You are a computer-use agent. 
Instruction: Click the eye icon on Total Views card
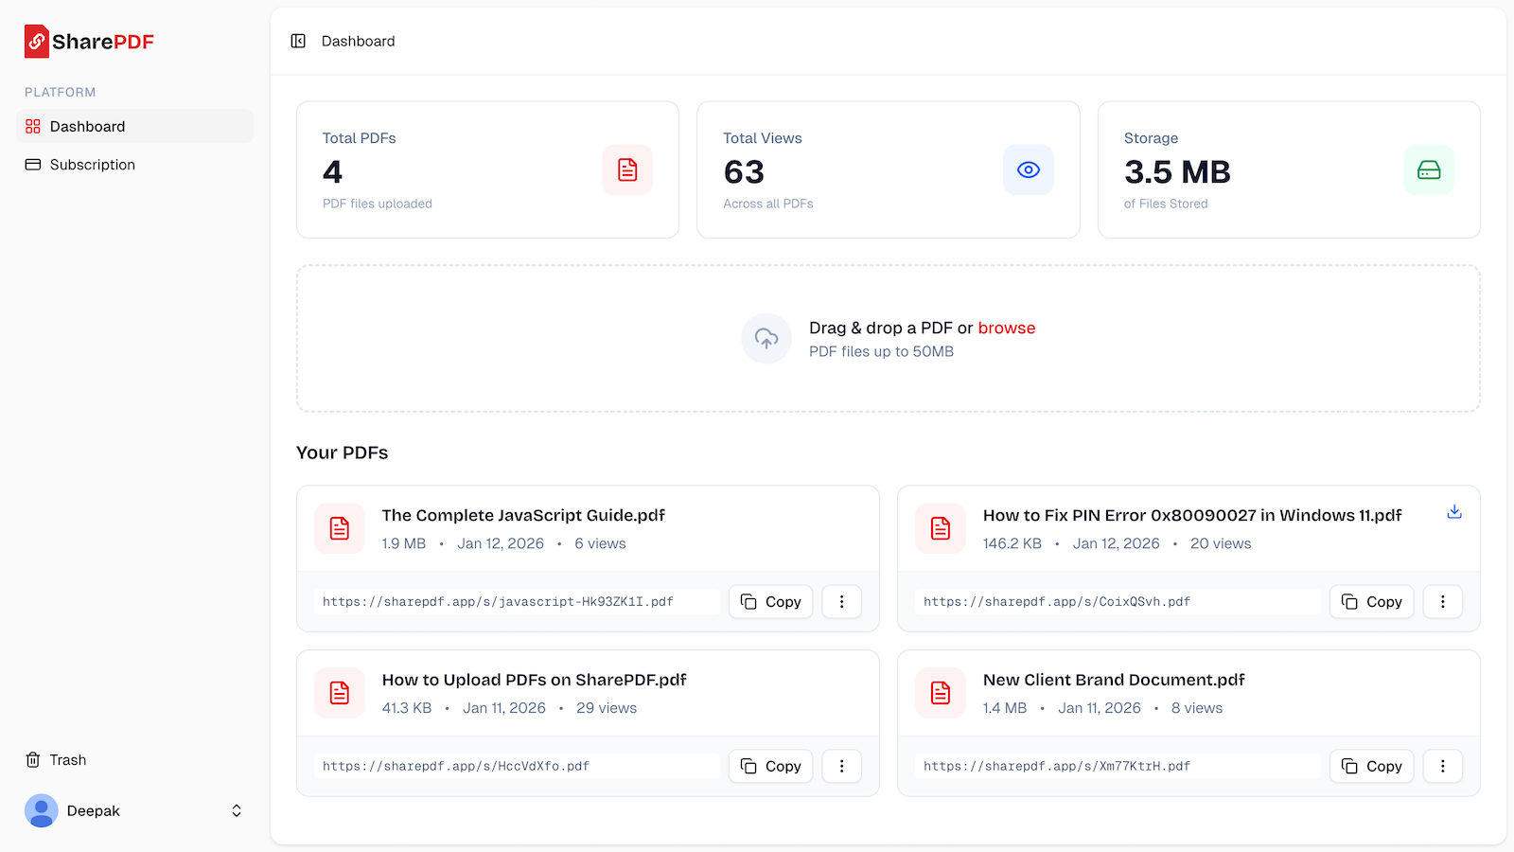1028,169
